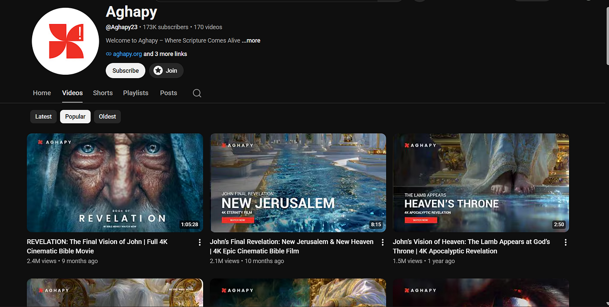
Task: Open the channel search magnifier icon
Action: click(x=197, y=93)
